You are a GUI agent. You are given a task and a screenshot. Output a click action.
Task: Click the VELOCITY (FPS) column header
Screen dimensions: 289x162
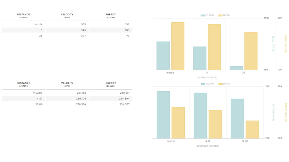(67, 16)
